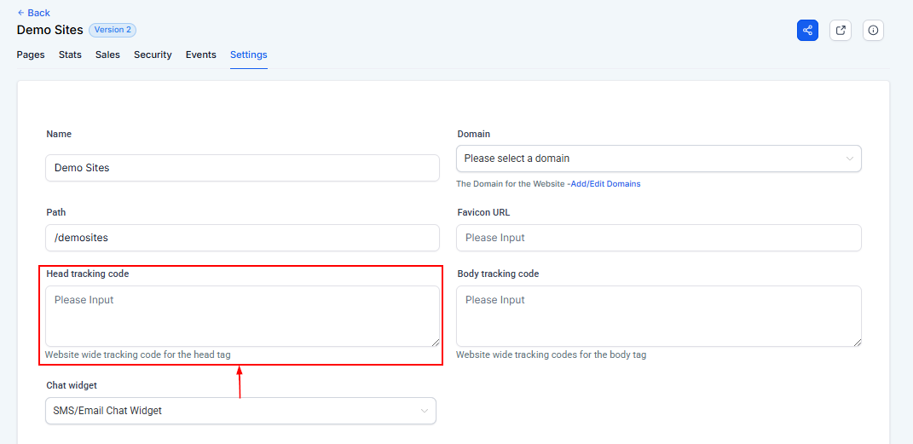The height and width of the screenshot is (444, 913).
Task: Click inside Body tracking code textarea
Action: 658,316
